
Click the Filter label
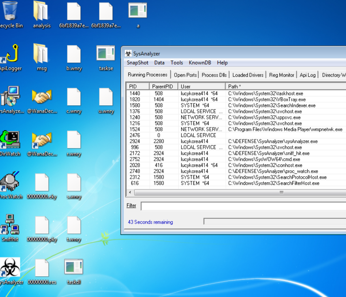point(131,205)
